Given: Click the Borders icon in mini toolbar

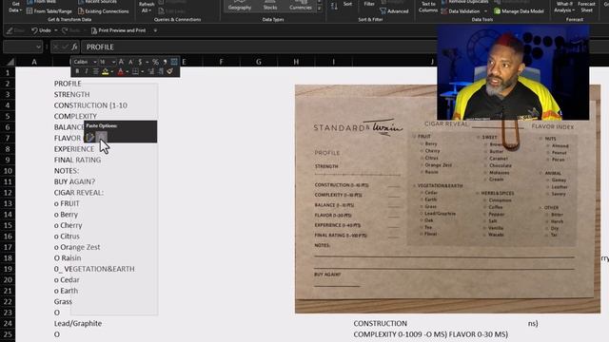Looking at the screenshot, I should point(135,71).
